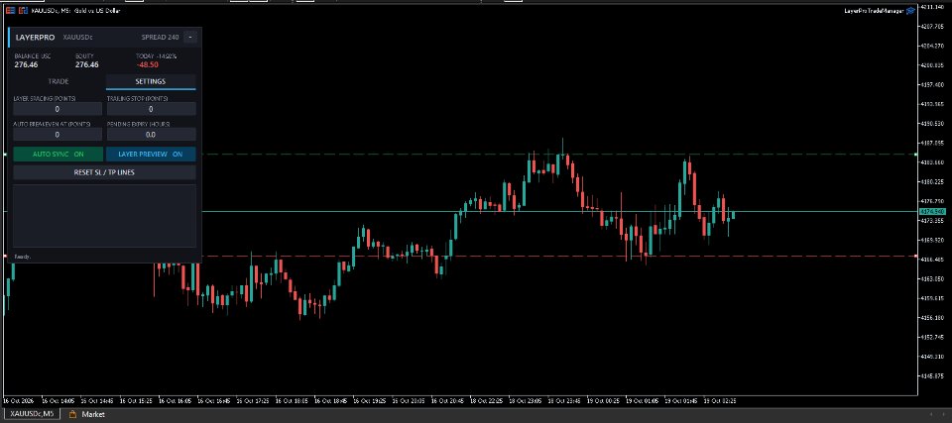Switch to the TRADE tab in LayerPro panel

pos(59,81)
